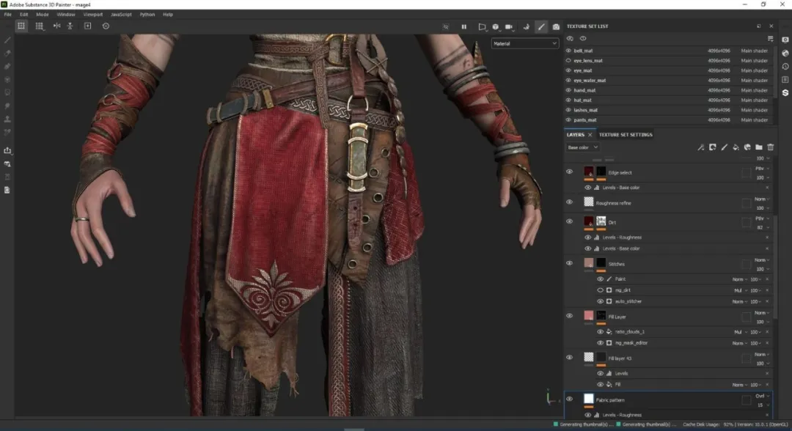Viewport: 792px width, 431px height.
Task: Select the Layers tab
Action: click(x=576, y=135)
